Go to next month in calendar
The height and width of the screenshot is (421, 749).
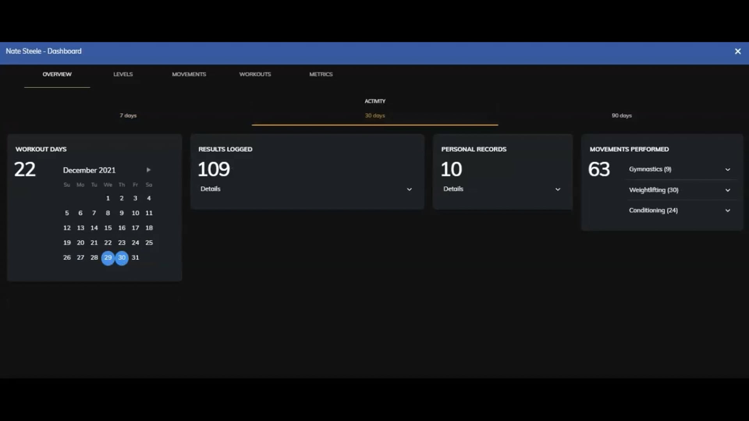148,170
